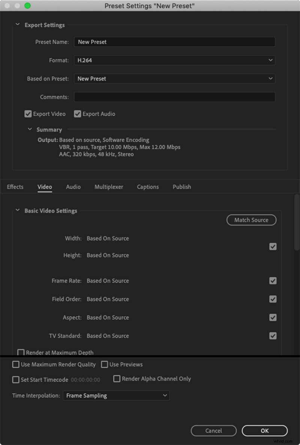The height and width of the screenshot is (445, 300).
Task: Click the Match Source button
Action: click(251, 220)
